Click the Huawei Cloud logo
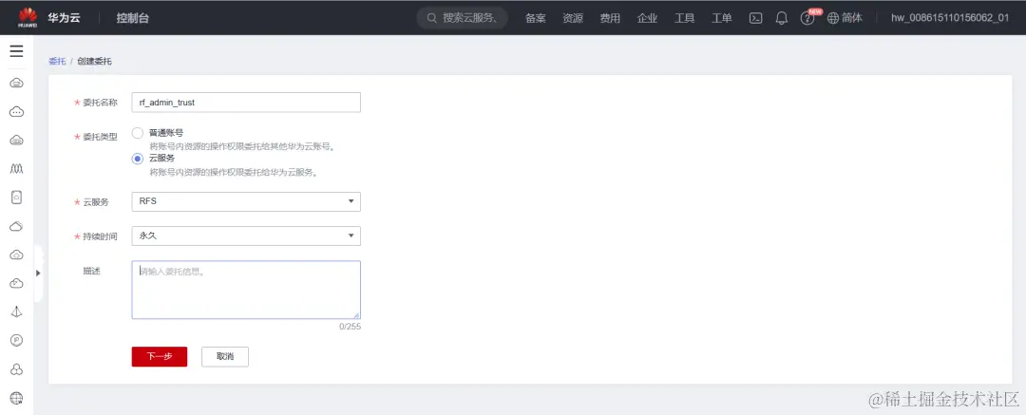This screenshot has width=1026, height=415. 28,18
